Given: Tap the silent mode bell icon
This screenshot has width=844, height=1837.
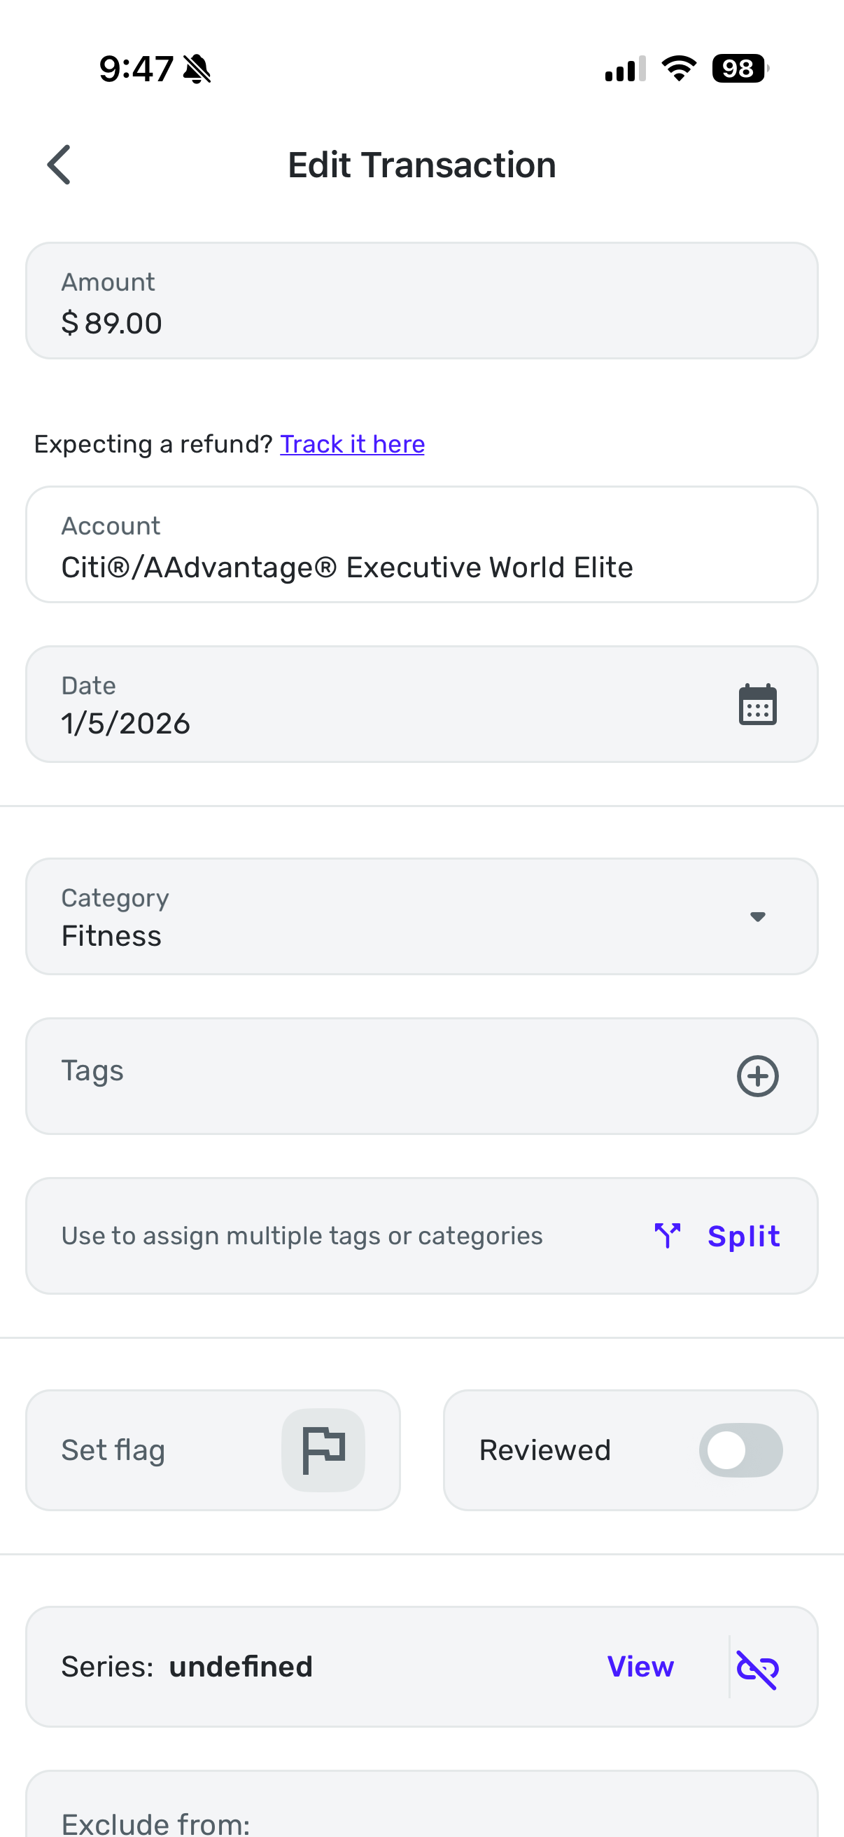Looking at the screenshot, I should [197, 69].
